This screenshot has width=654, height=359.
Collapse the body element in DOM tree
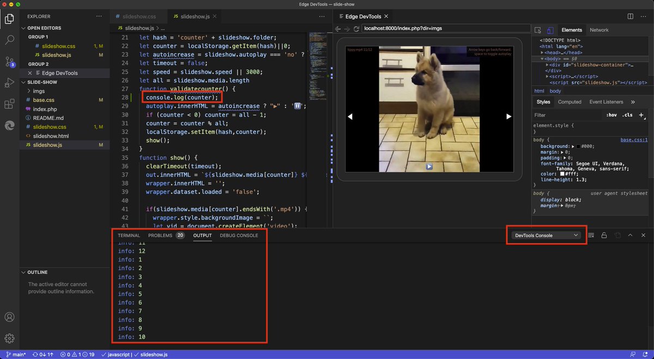click(x=542, y=58)
